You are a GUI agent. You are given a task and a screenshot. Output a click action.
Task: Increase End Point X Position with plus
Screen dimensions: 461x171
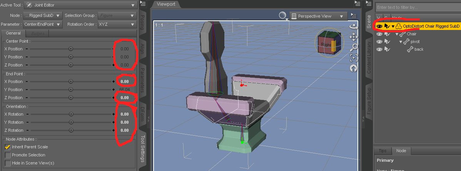point(114,81)
